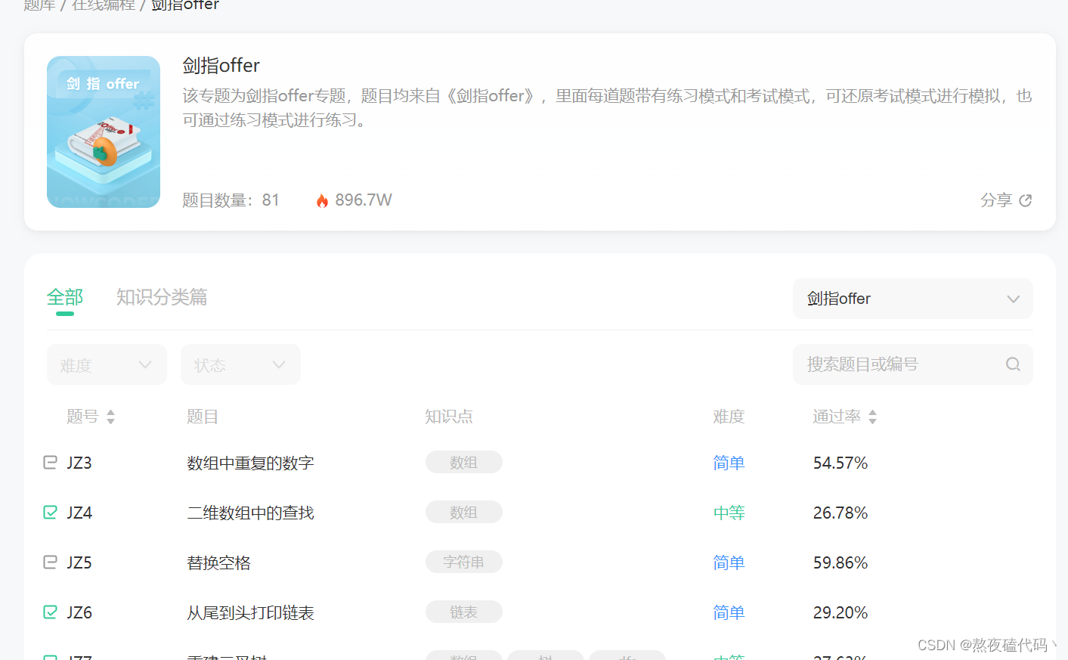Click the flame popularity icon
1068x660 pixels.
(322, 200)
